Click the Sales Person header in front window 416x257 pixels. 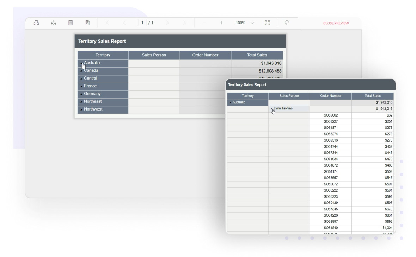pos(289,96)
